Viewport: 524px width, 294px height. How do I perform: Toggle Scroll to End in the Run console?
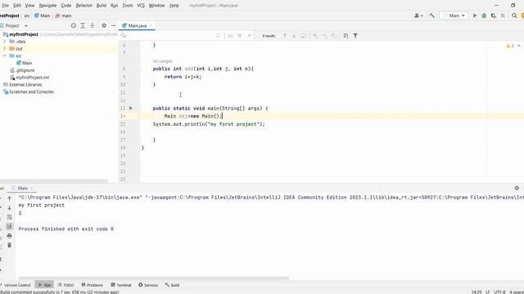(x=9, y=226)
